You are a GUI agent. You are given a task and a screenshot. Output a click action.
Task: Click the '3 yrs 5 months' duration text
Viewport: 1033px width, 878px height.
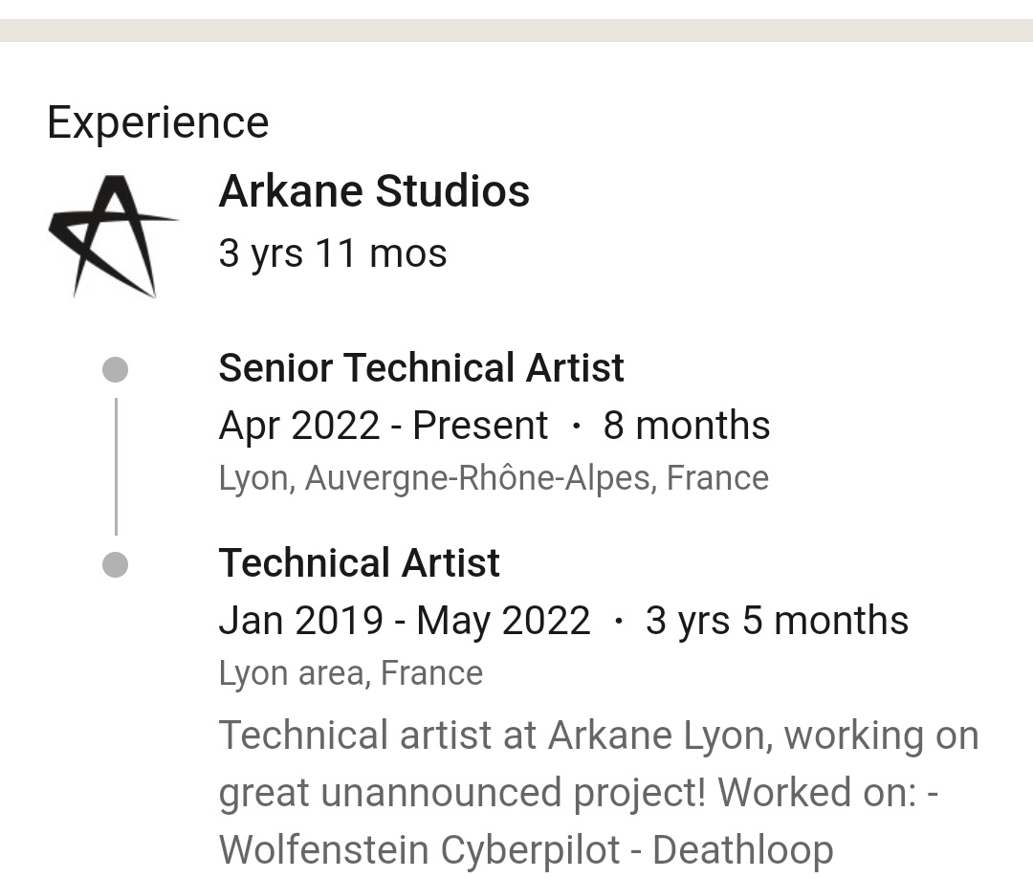tap(777, 621)
